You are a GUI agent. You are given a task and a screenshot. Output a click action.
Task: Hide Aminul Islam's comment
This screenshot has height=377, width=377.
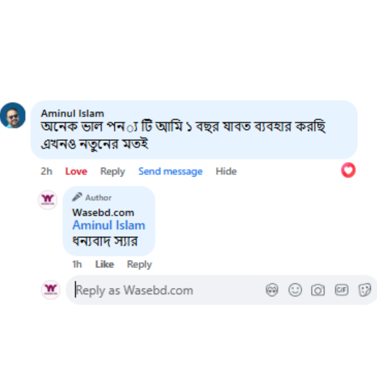coord(226,171)
